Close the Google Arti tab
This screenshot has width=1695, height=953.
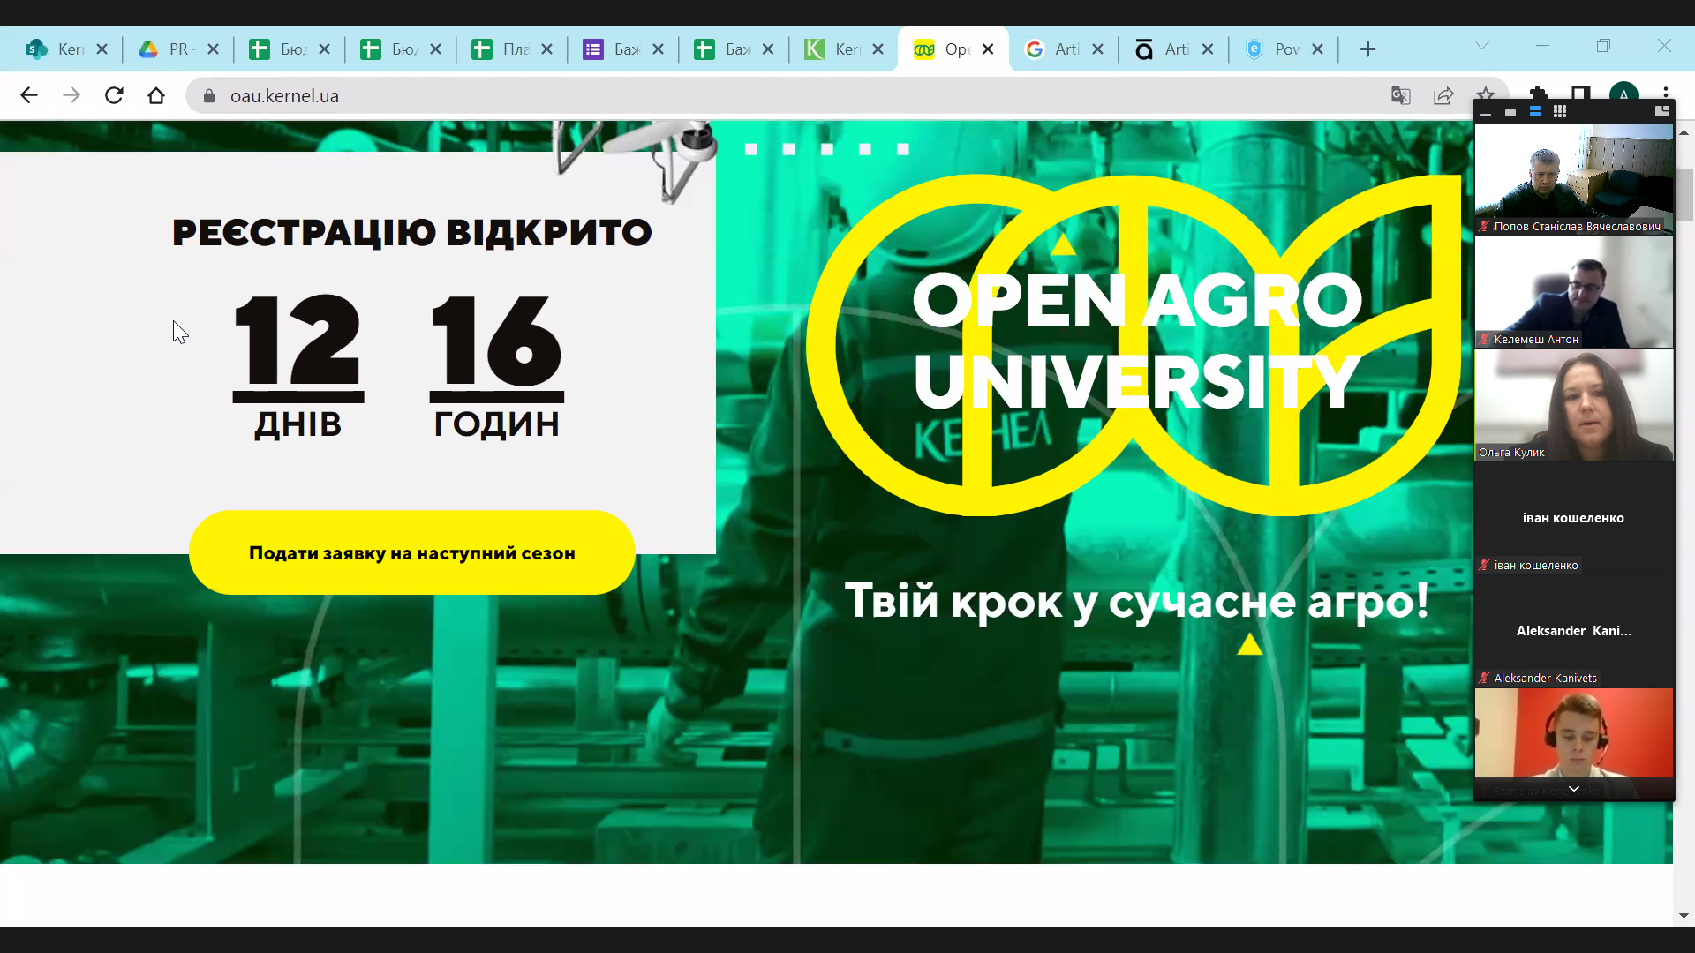click(1097, 49)
